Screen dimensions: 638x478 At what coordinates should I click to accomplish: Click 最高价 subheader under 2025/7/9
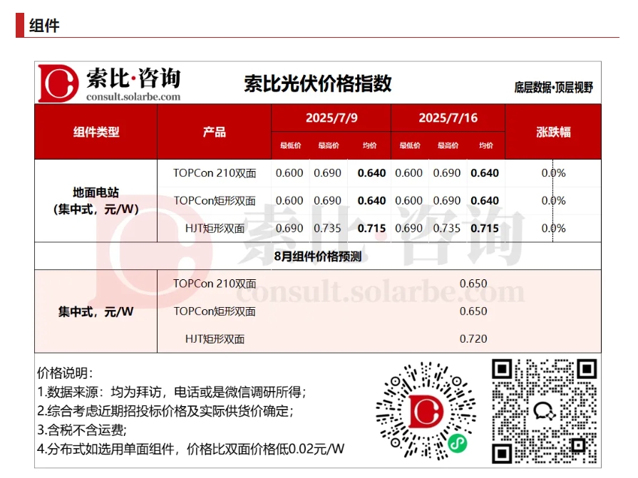[x=329, y=145]
